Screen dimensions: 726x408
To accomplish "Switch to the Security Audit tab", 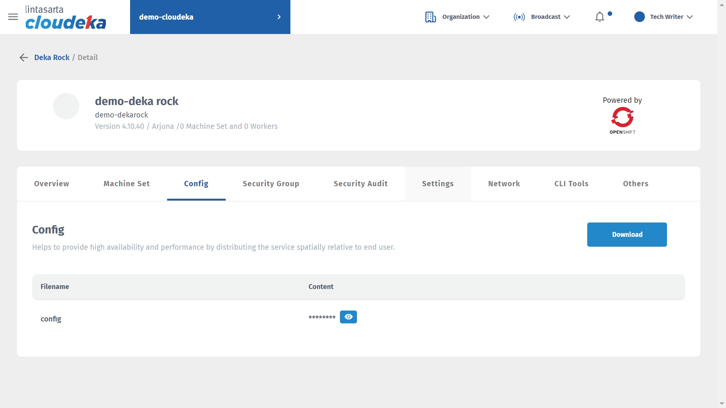I will click(x=360, y=184).
